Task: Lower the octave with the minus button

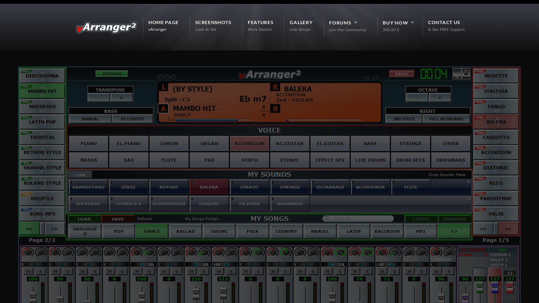Action: (417, 98)
